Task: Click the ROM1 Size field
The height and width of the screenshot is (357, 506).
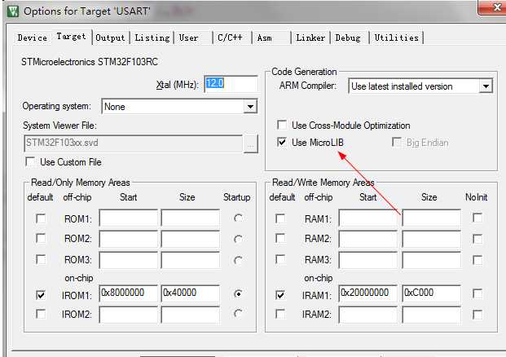Action: click(x=191, y=218)
